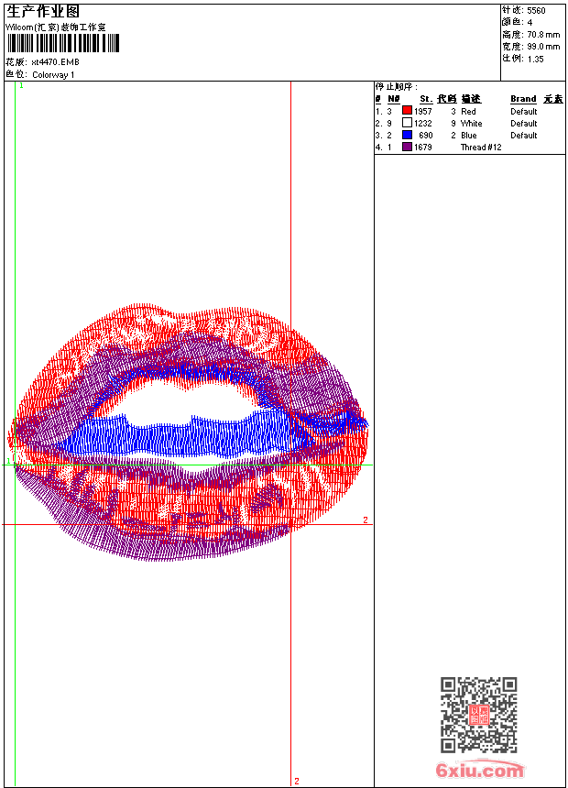Screen dimensions: 568x788
Task: Click the lips embroidery design preview
Action: [x=188, y=432]
